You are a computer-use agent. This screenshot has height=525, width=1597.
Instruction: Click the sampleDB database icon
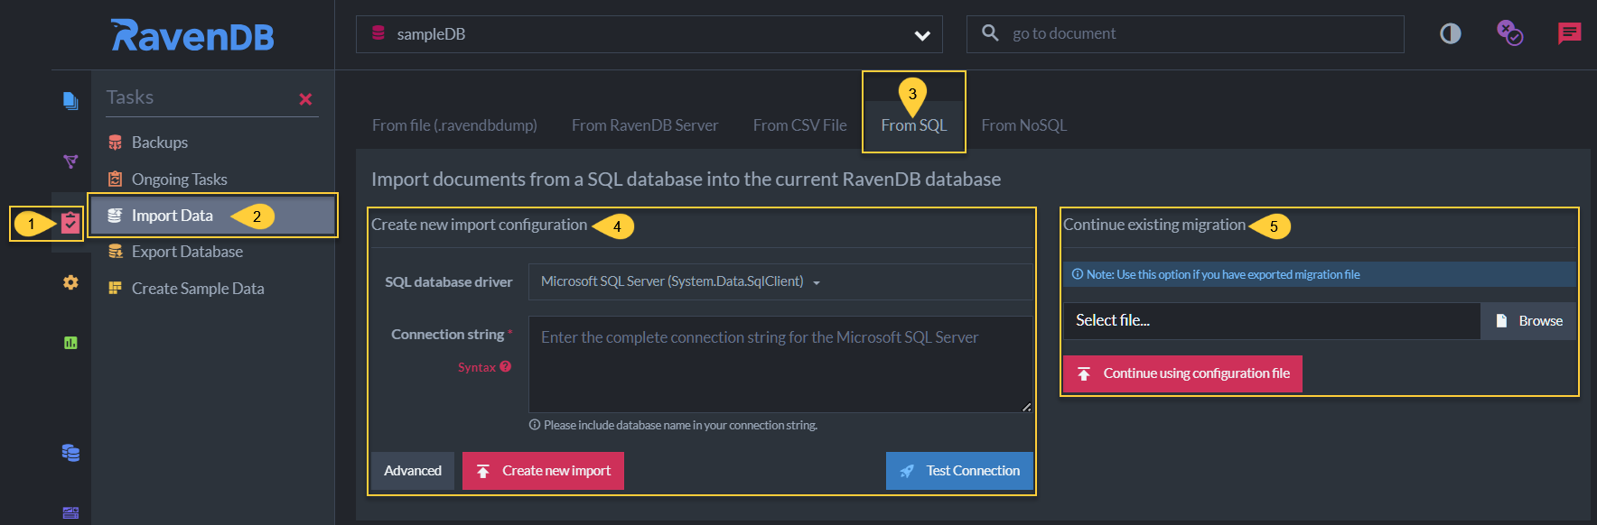pyautogui.click(x=378, y=33)
